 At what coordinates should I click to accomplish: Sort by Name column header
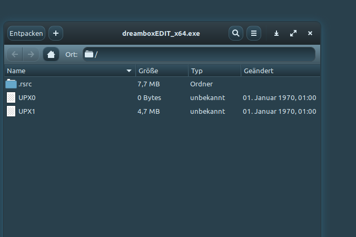point(70,71)
